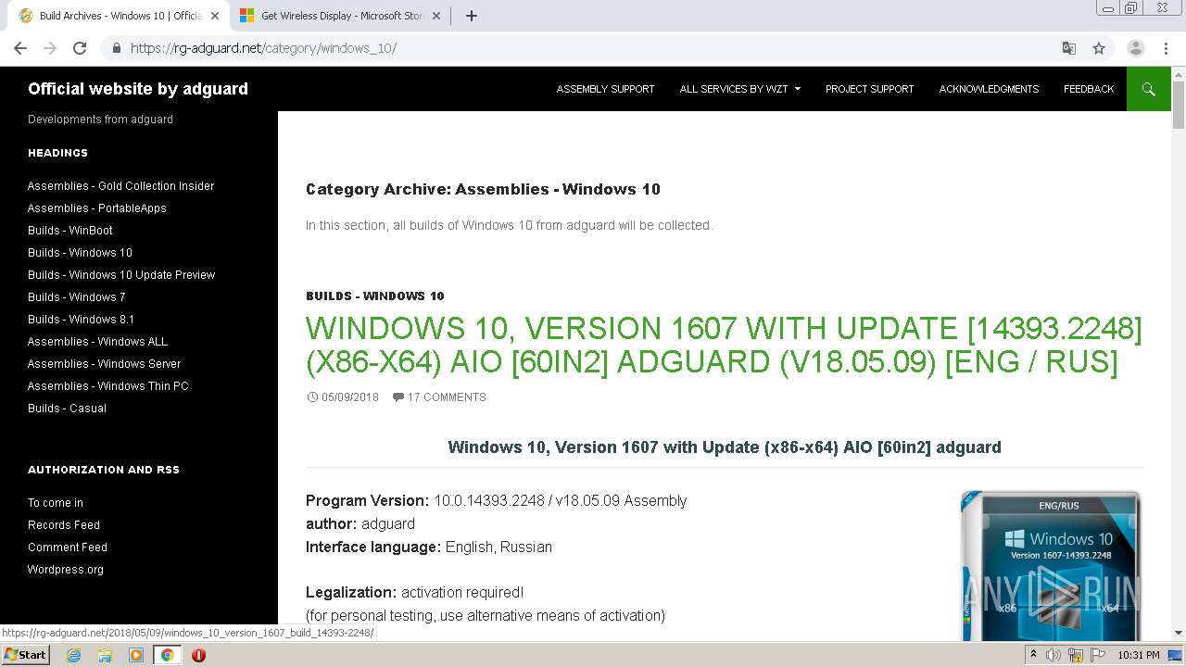Click the Builds - Windows 10 category tag above title
This screenshot has width=1186, height=667.
375,296
